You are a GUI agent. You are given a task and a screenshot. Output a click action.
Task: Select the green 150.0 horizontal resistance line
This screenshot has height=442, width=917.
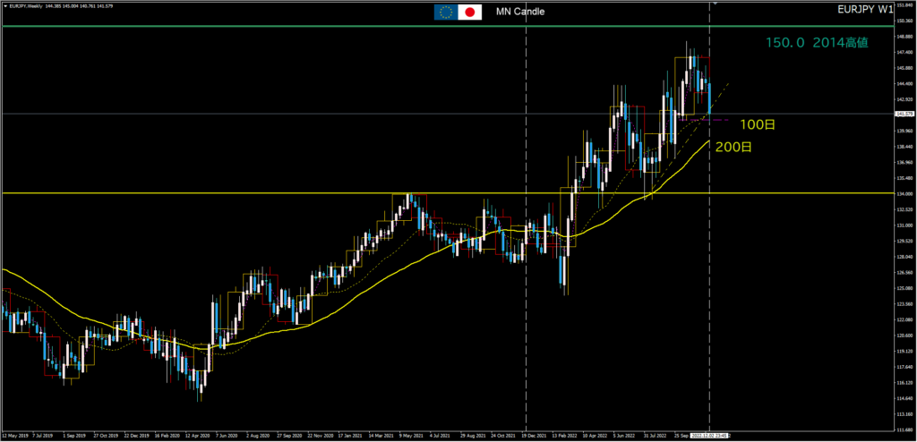[x=358, y=27]
